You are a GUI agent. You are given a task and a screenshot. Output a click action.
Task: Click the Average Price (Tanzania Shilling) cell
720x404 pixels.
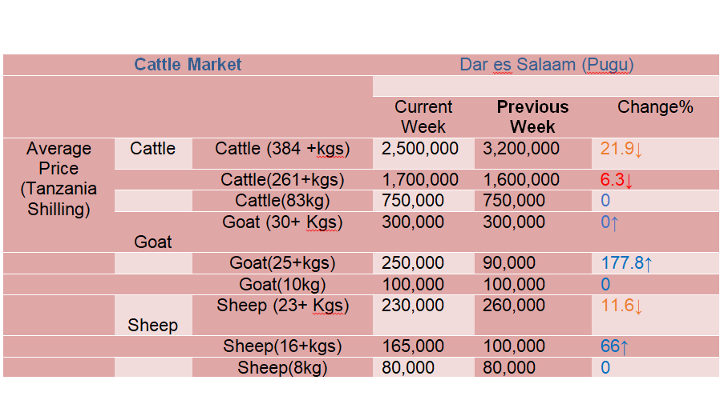coord(59,178)
